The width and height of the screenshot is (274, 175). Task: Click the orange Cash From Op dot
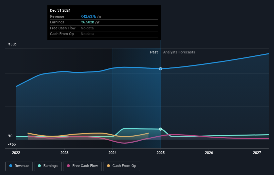click(x=108, y=166)
